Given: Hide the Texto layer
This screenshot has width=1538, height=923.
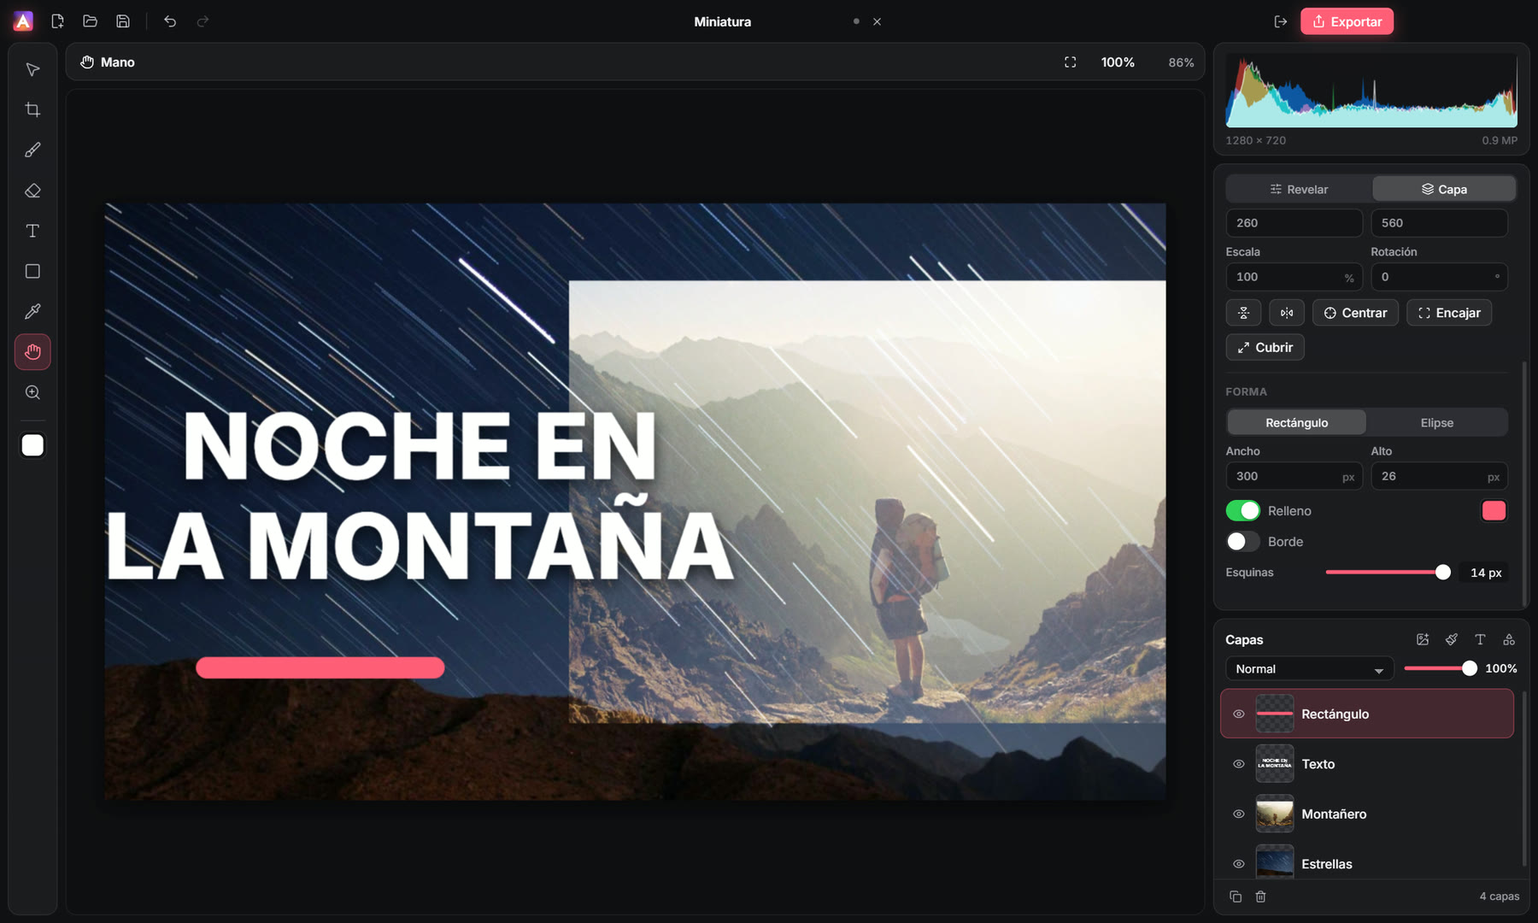Looking at the screenshot, I should pyautogui.click(x=1238, y=764).
